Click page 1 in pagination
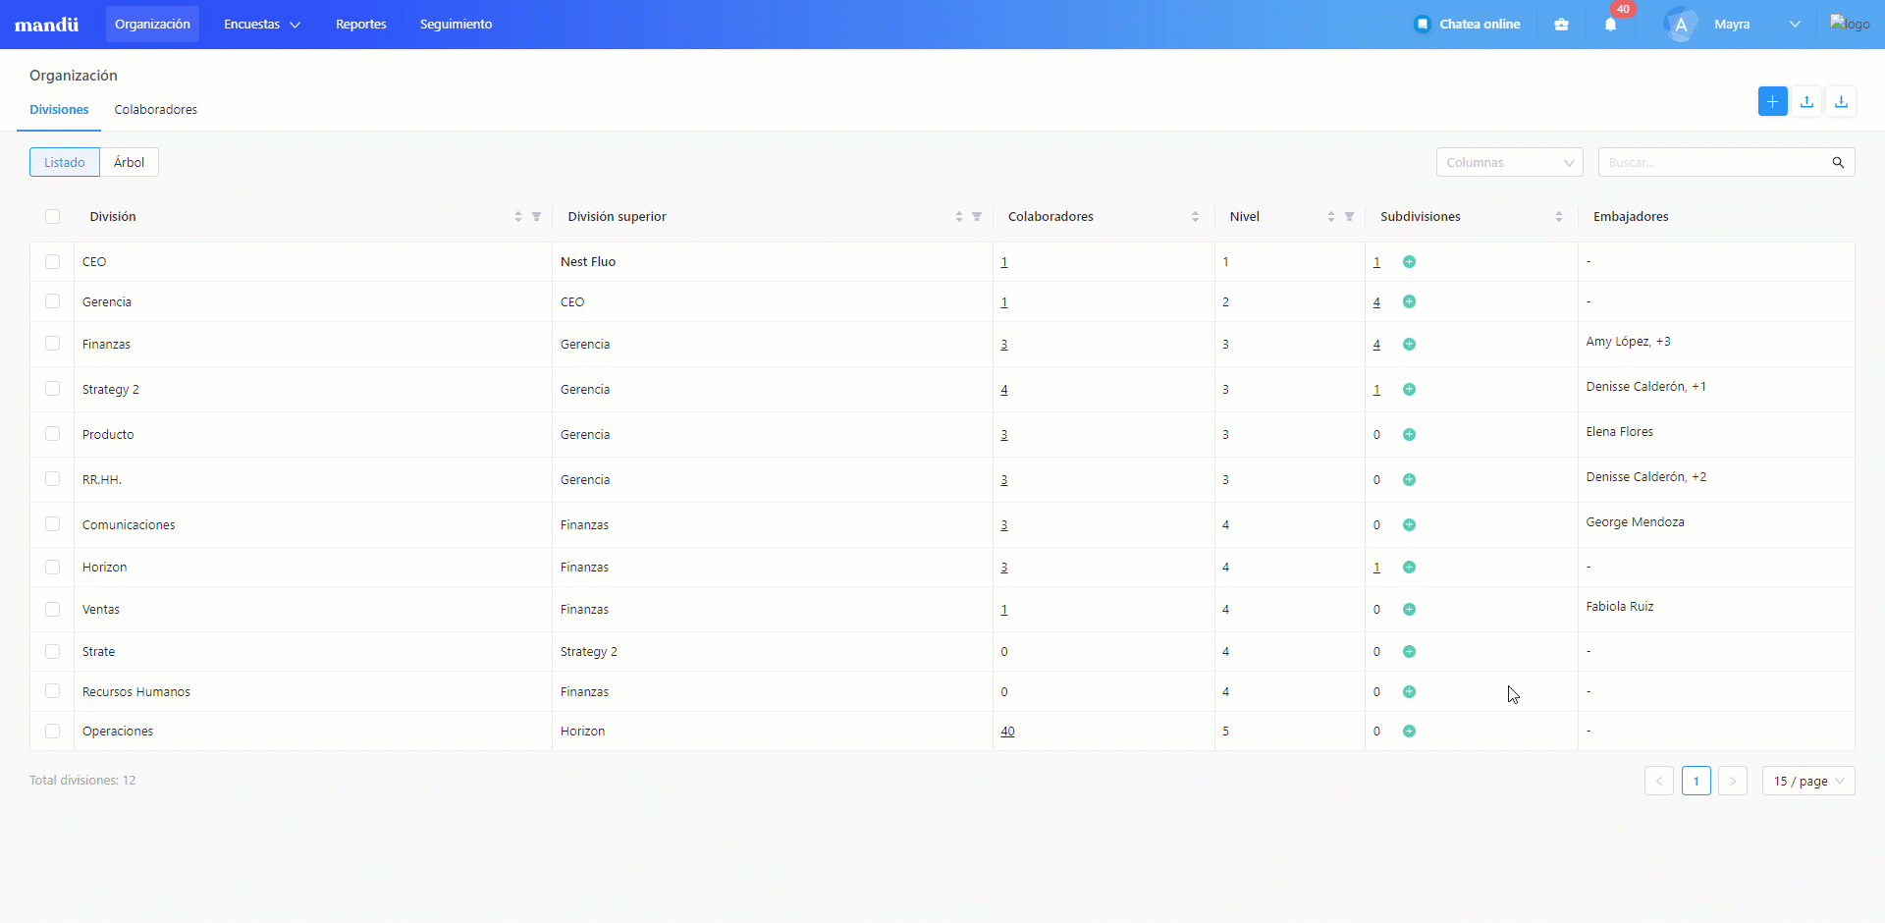 [1696, 782]
